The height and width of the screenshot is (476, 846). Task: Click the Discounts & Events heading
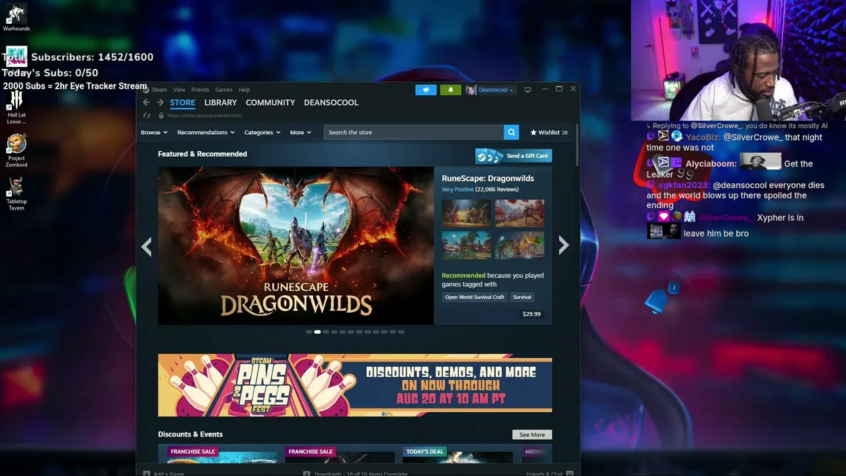pyautogui.click(x=190, y=434)
